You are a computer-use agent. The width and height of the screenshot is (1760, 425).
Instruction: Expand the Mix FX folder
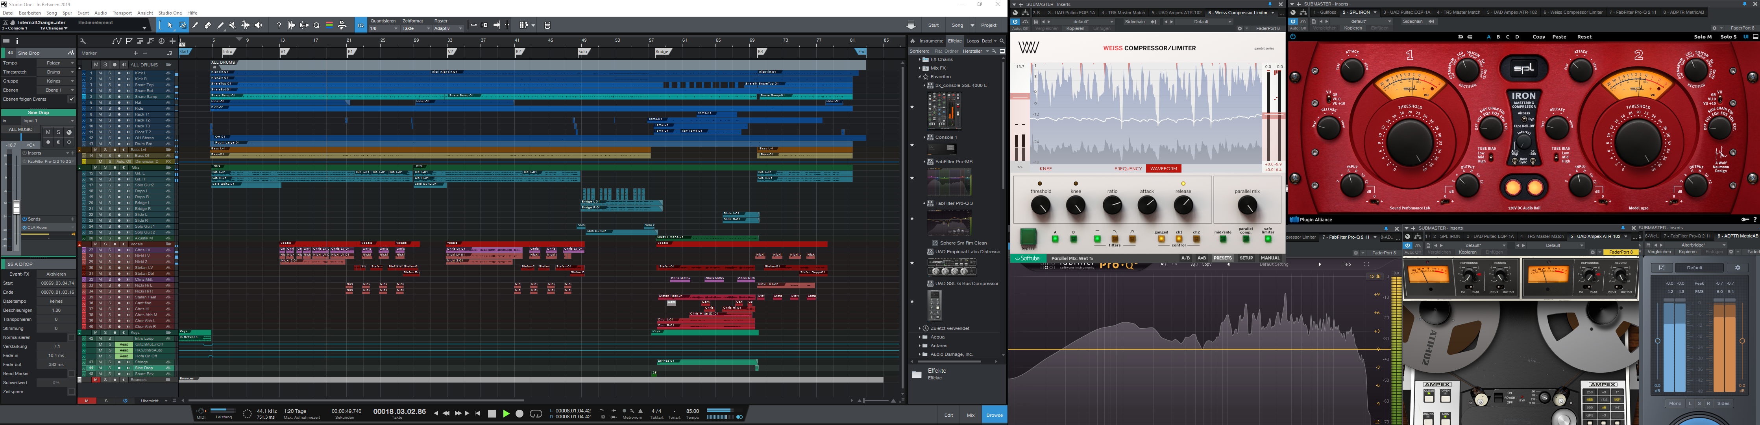click(x=920, y=68)
